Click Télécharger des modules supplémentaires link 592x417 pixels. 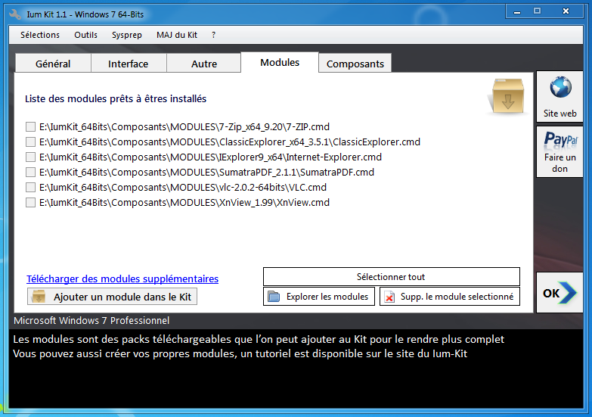tap(122, 279)
